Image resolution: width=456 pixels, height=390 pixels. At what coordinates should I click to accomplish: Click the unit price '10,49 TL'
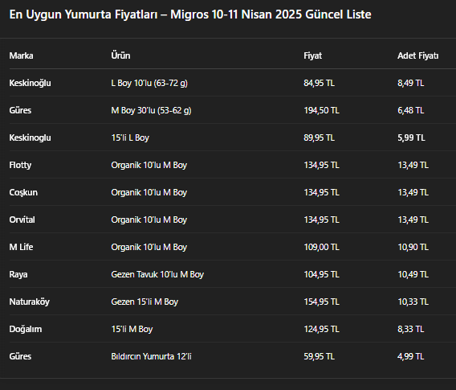413,274
